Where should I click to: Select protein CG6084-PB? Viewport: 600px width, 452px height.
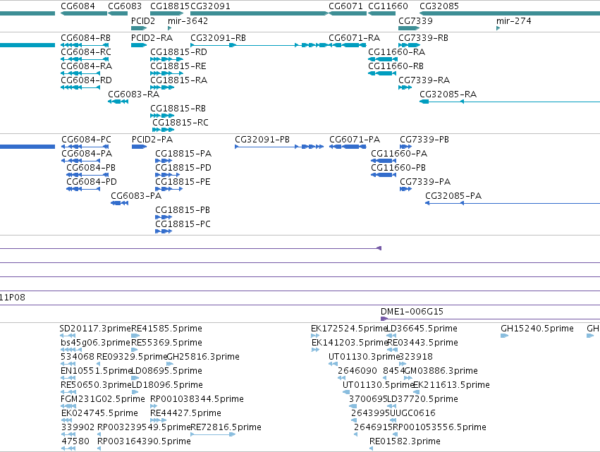coord(91,168)
